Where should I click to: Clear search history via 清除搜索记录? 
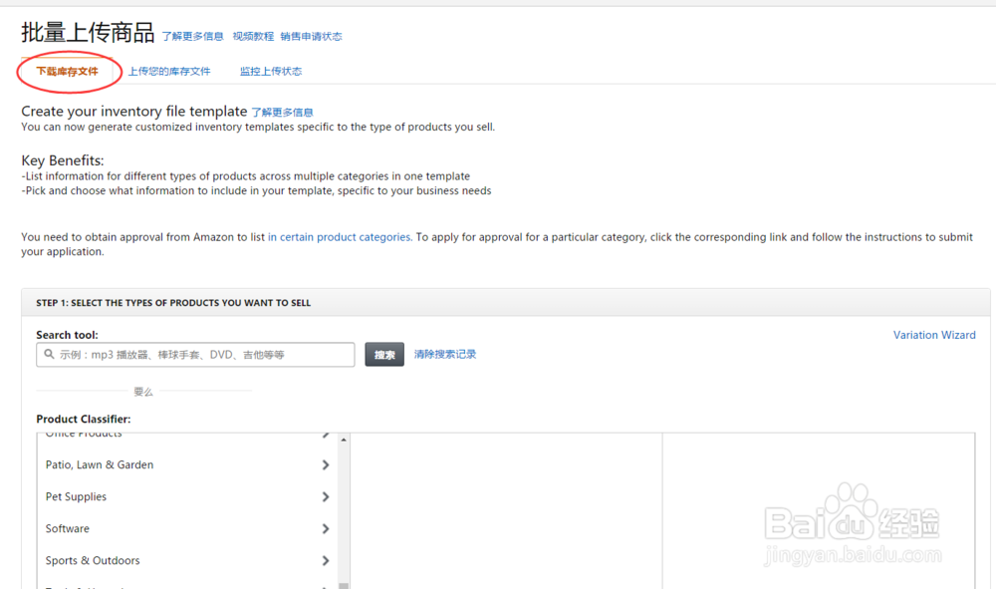coord(445,354)
